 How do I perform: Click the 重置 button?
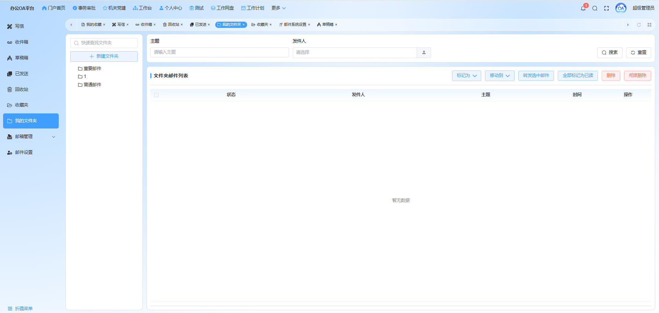(x=638, y=53)
